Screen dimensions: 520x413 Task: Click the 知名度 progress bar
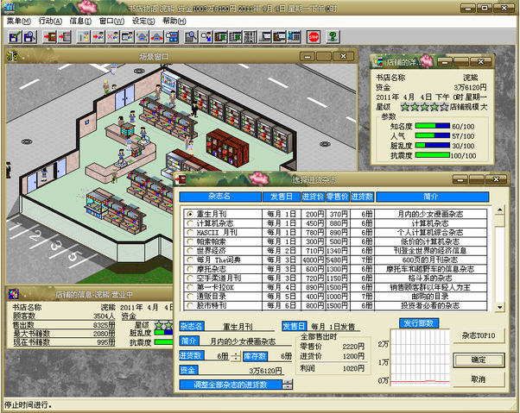coord(433,126)
